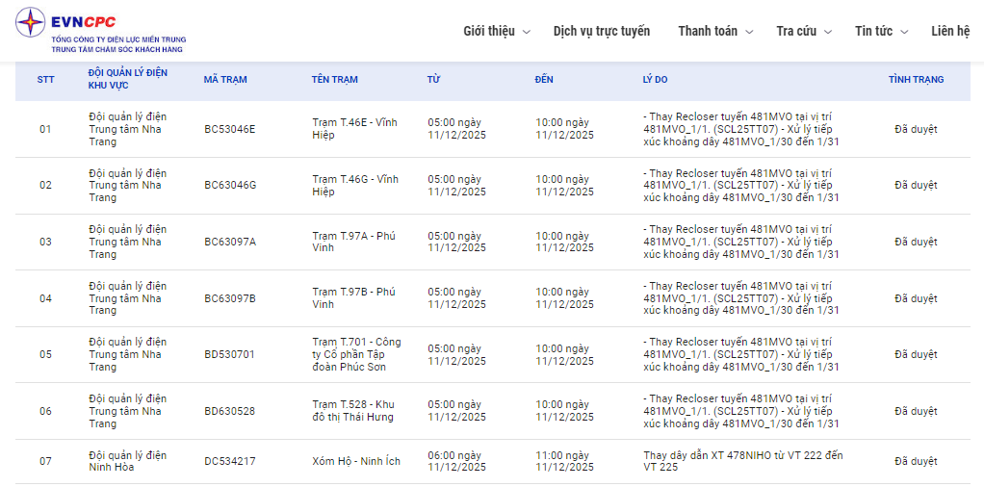
Task: Select station code BC53046E
Action: pyautogui.click(x=230, y=129)
